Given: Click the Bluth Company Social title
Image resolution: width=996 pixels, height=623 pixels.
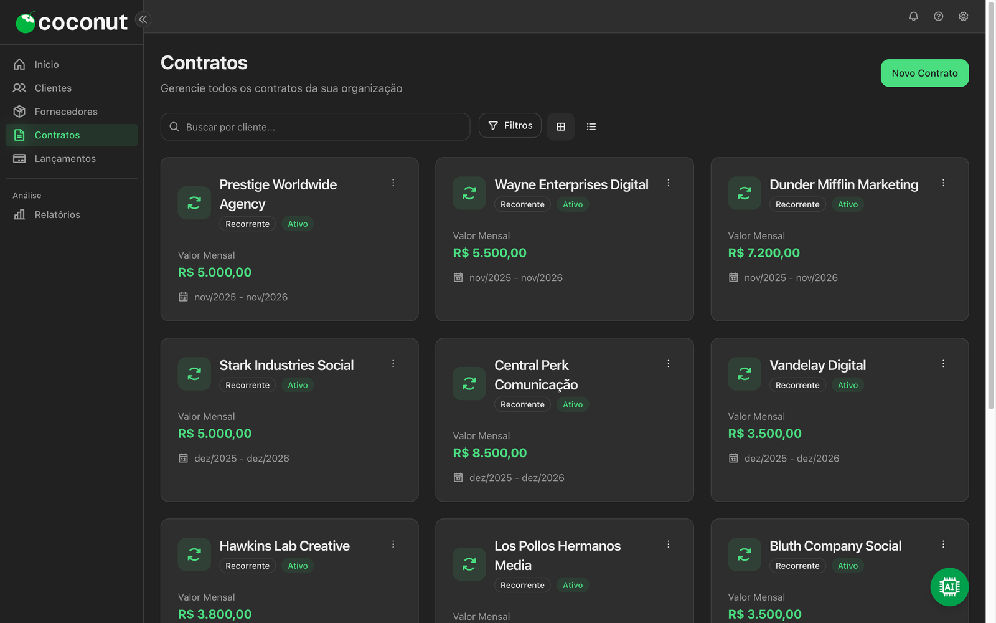Looking at the screenshot, I should (835, 546).
